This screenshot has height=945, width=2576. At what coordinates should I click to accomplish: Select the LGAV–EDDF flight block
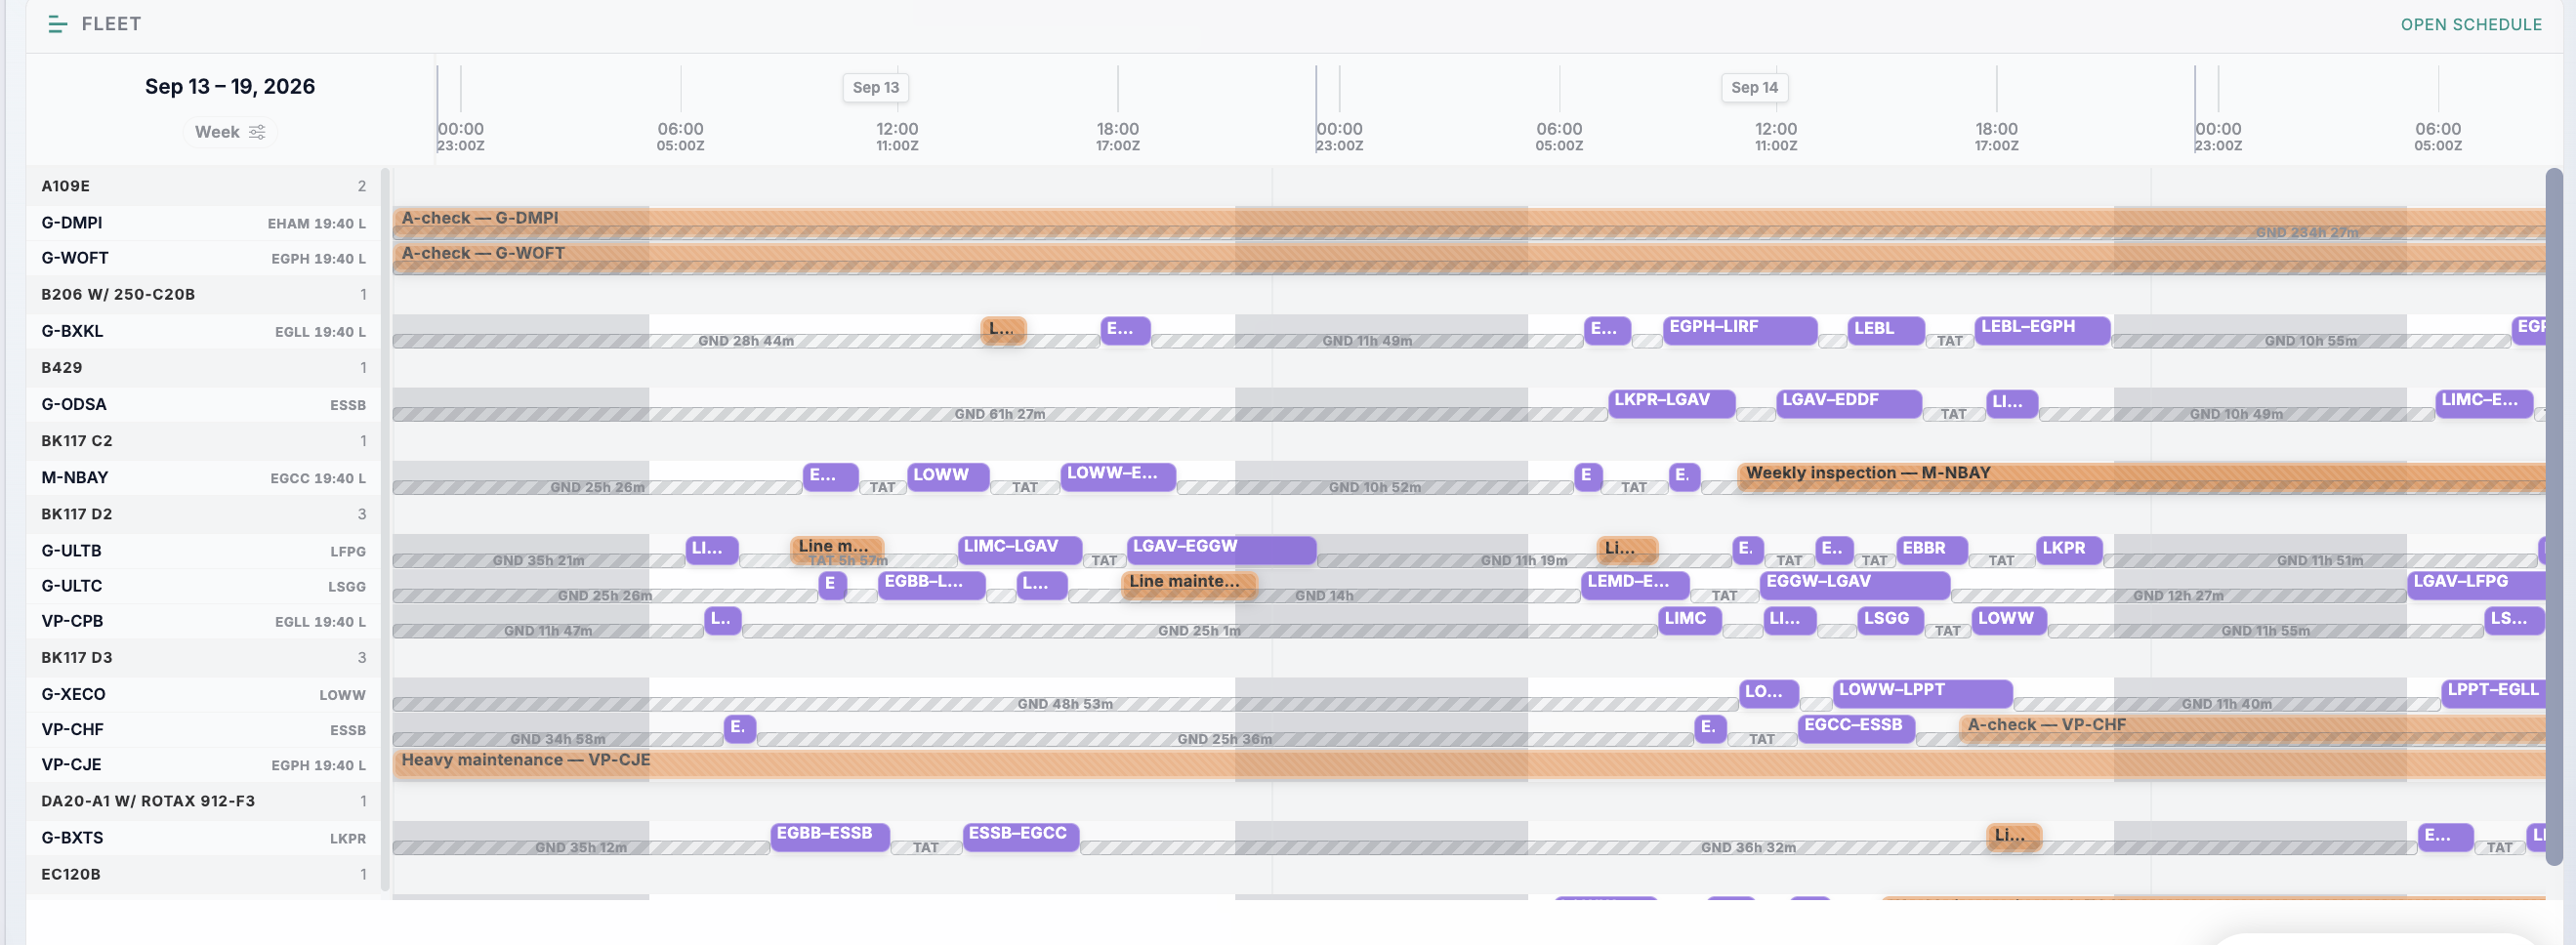pos(1849,403)
